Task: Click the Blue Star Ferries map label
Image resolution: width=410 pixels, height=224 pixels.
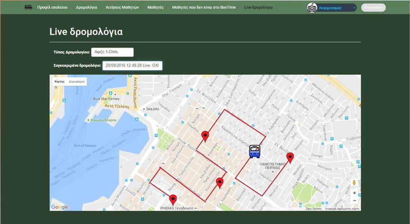Action: pyautogui.click(x=106, y=99)
